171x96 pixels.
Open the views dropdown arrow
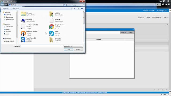[x=74, y=9]
